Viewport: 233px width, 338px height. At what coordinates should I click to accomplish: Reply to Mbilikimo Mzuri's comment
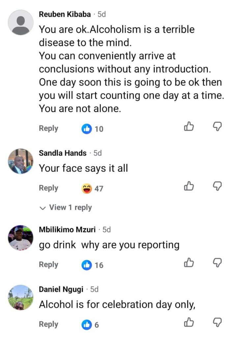coord(49,265)
